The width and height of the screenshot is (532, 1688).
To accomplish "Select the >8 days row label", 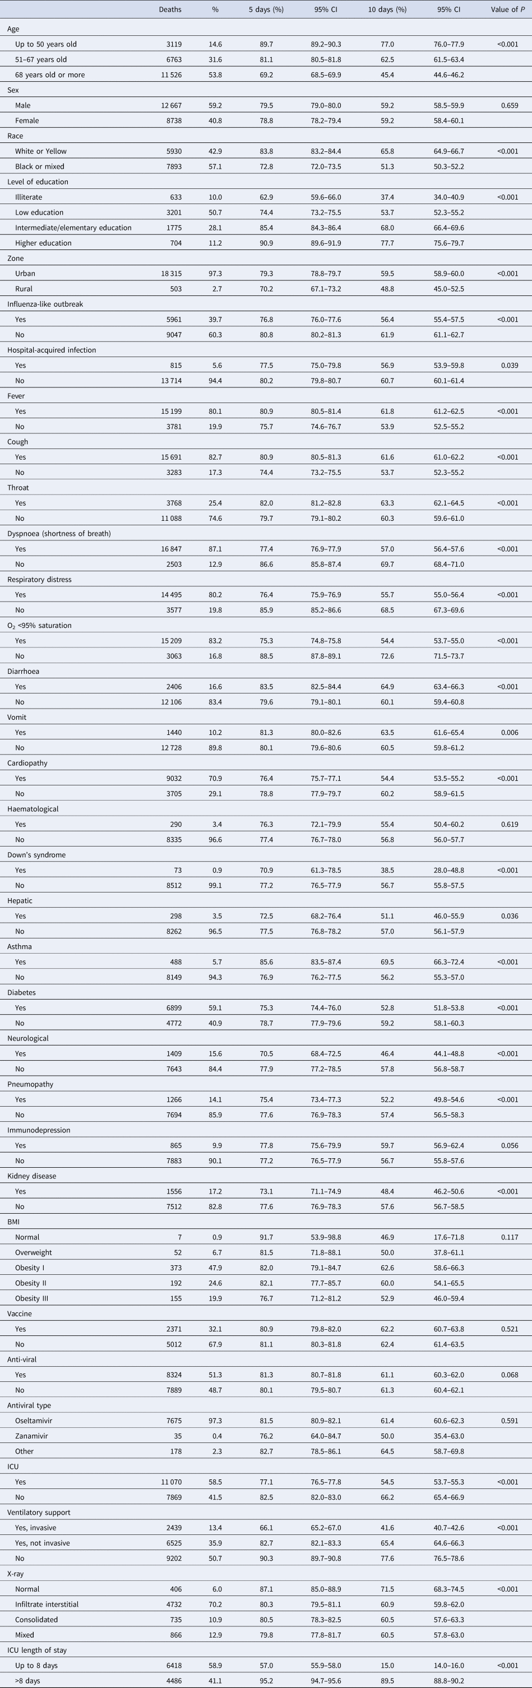I will (x=27, y=1681).
